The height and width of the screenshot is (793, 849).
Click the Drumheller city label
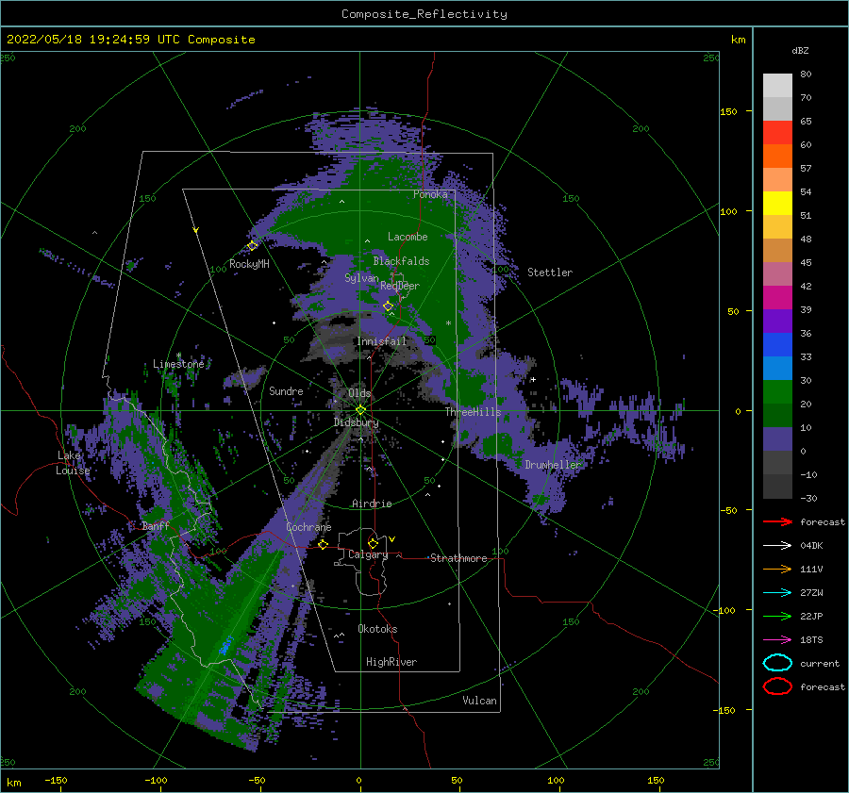pyautogui.click(x=553, y=465)
